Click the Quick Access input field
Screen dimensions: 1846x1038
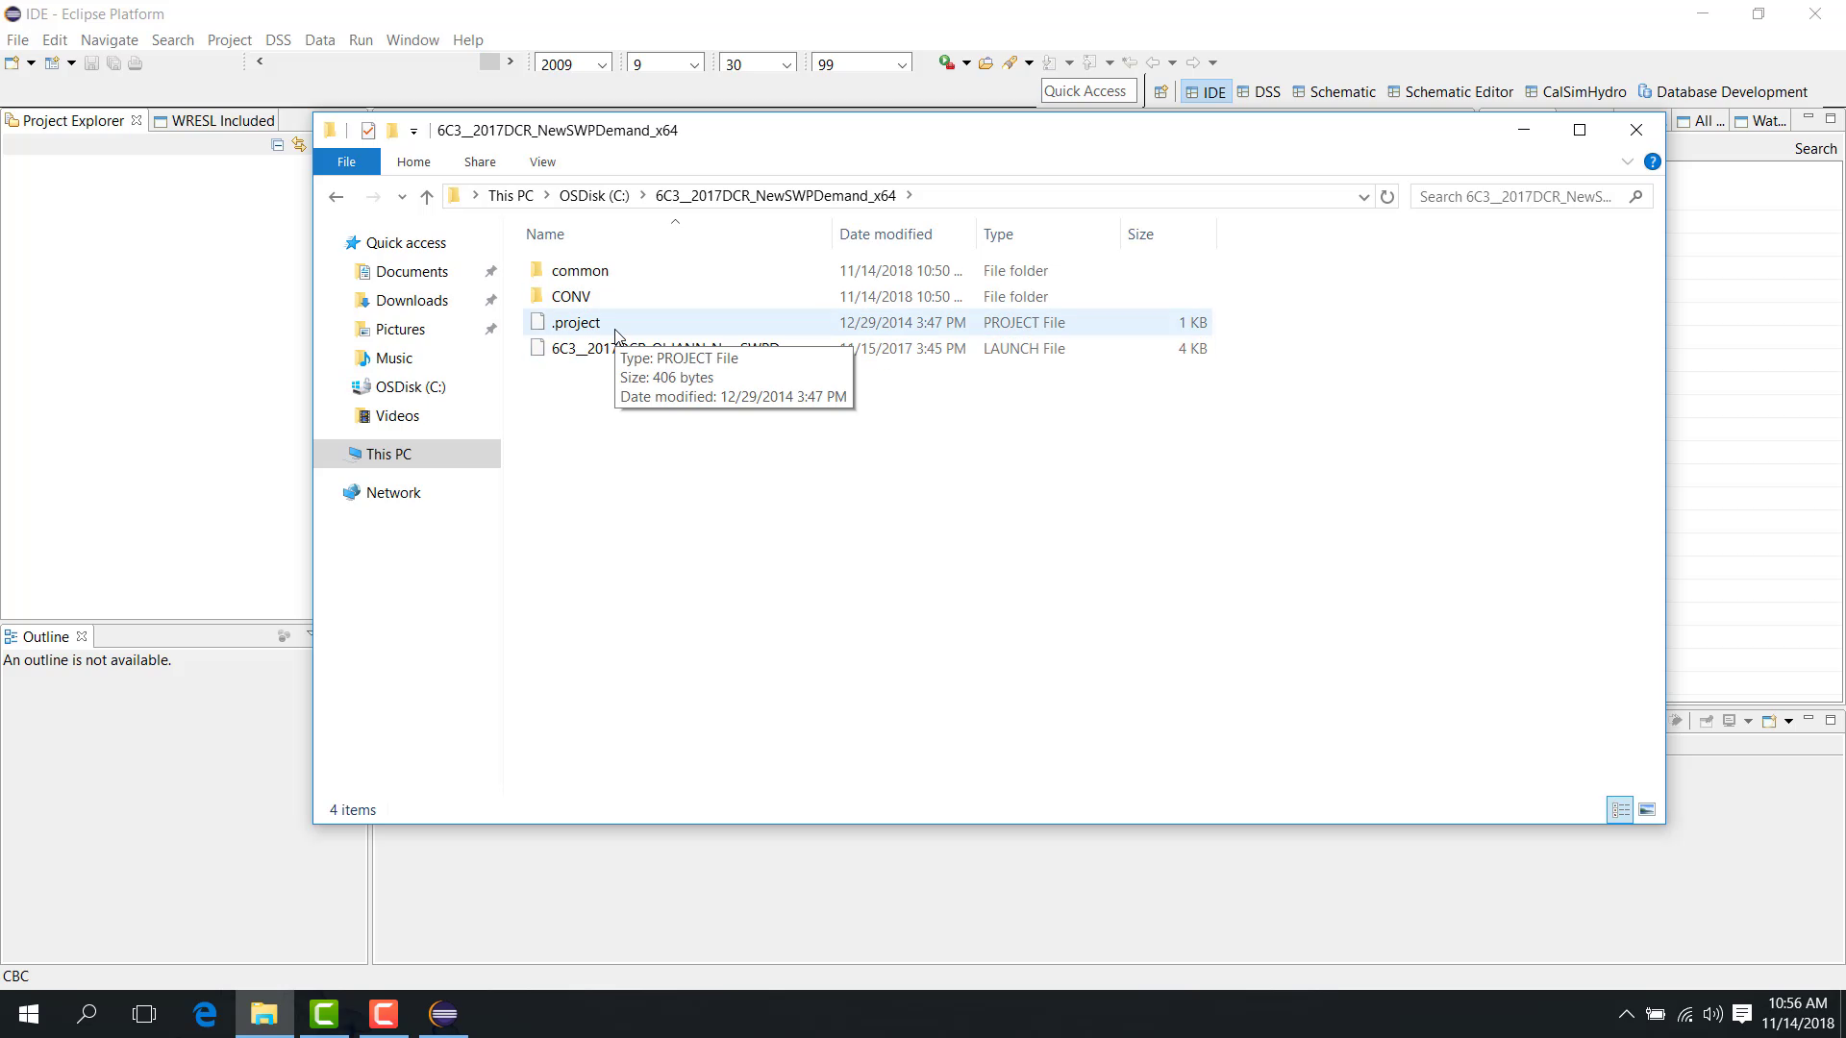[1088, 91]
